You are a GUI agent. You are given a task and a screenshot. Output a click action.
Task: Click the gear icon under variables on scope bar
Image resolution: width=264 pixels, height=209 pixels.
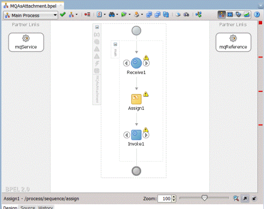97,42
